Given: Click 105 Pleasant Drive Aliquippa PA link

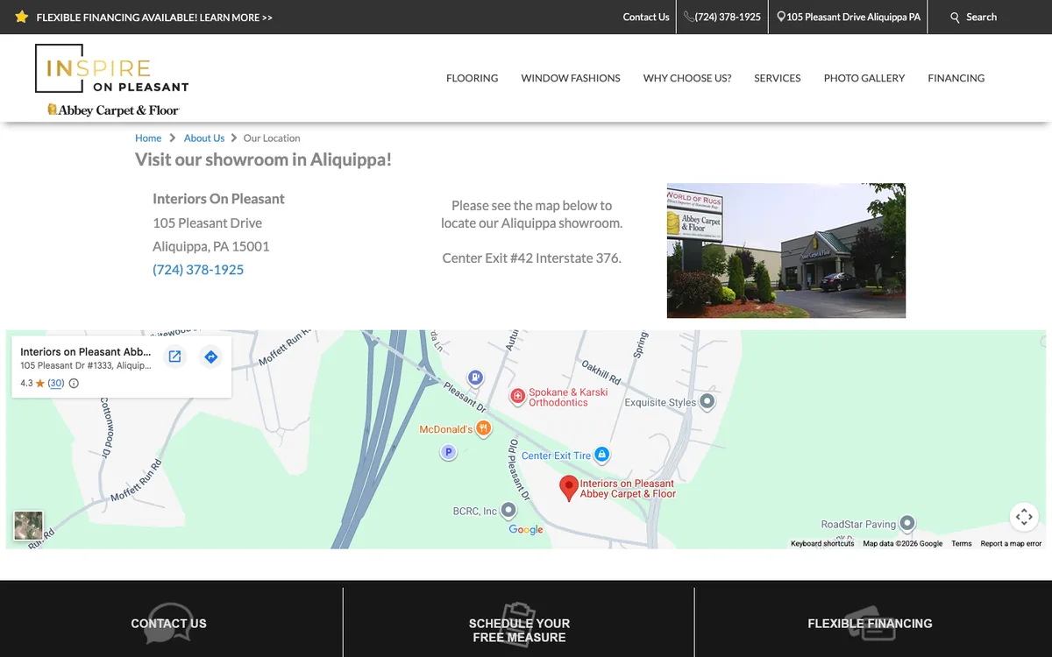Looking at the screenshot, I should pos(854,17).
